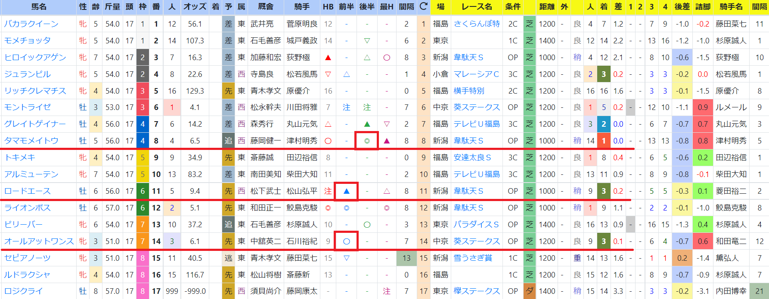
Task: Click horse name ルドラクシャ
Action: 27,275
